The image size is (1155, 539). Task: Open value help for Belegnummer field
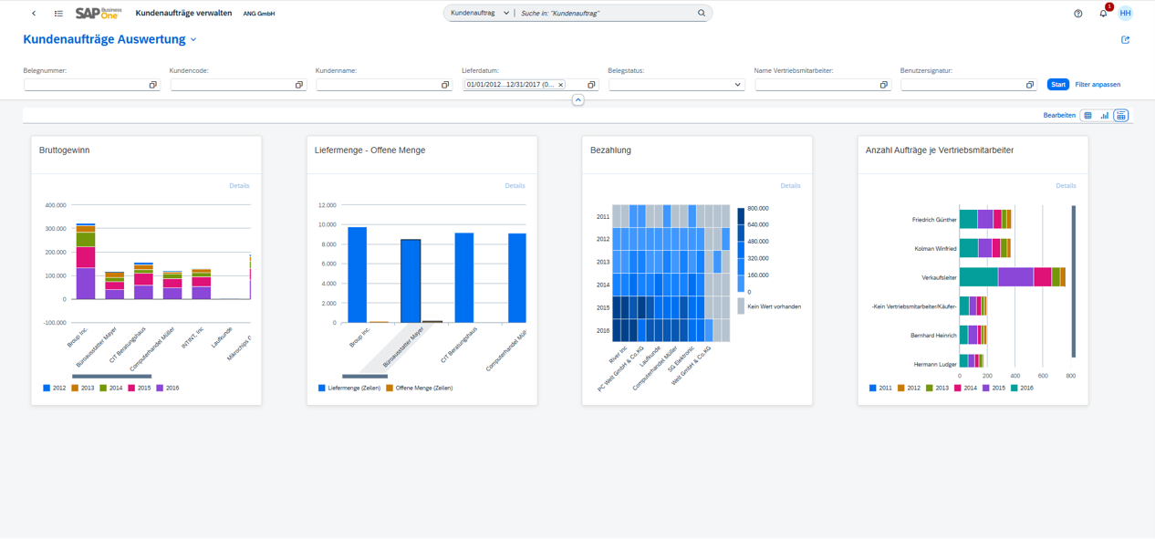click(152, 85)
